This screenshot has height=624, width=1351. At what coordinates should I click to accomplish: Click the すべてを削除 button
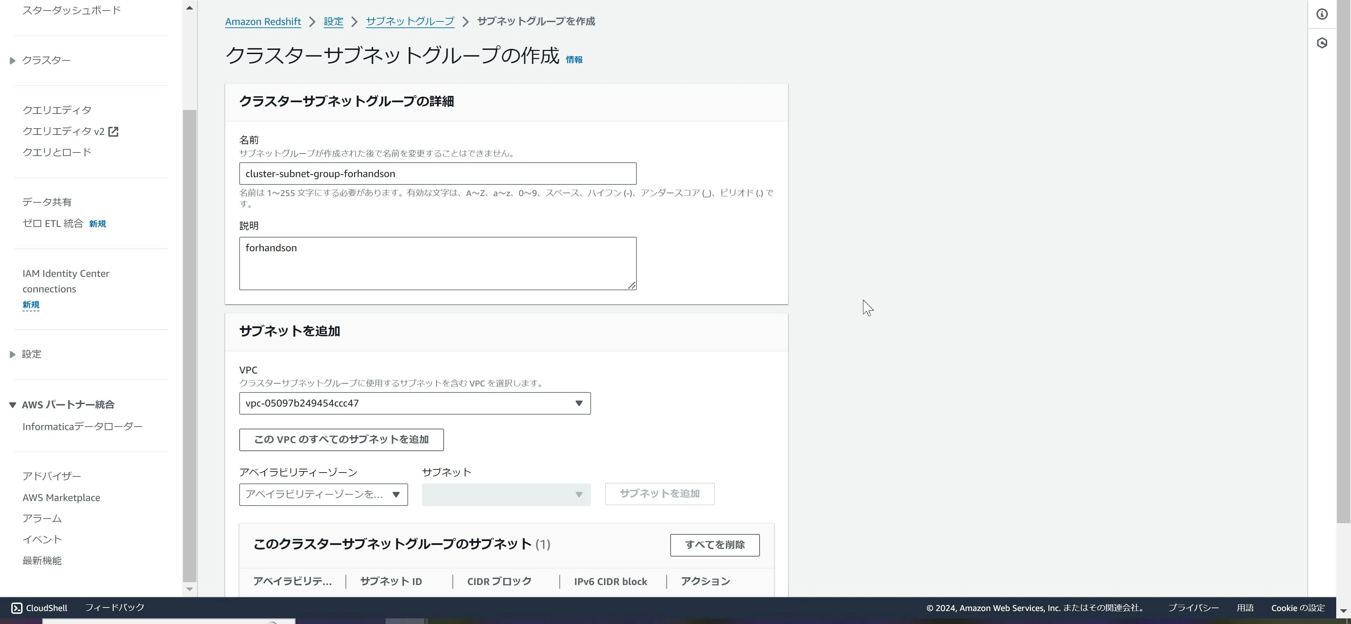click(714, 545)
